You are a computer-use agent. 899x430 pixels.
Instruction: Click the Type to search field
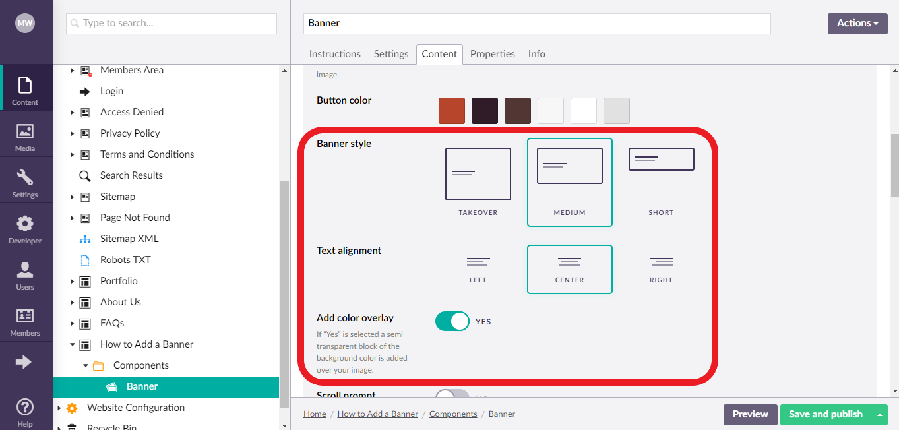(171, 23)
